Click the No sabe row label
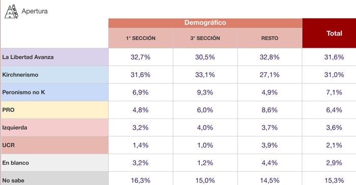The width and height of the screenshot is (356, 185). coord(55,179)
